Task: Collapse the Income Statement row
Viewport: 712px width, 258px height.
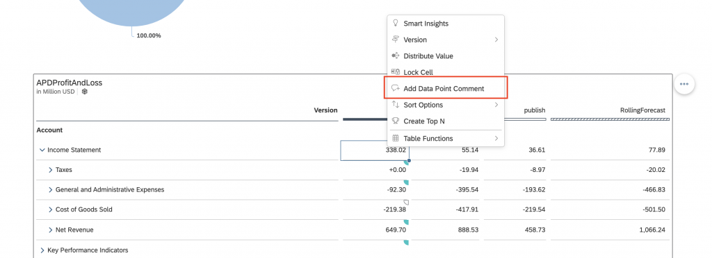Action: point(42,150)
